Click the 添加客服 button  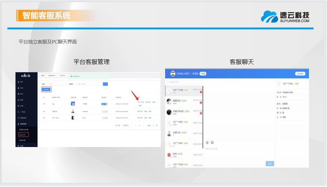[x=46, y=89]
